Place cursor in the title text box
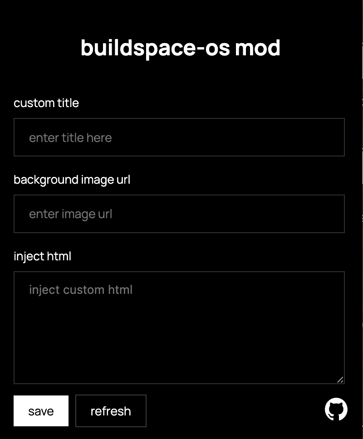 (x=227, y=137)
